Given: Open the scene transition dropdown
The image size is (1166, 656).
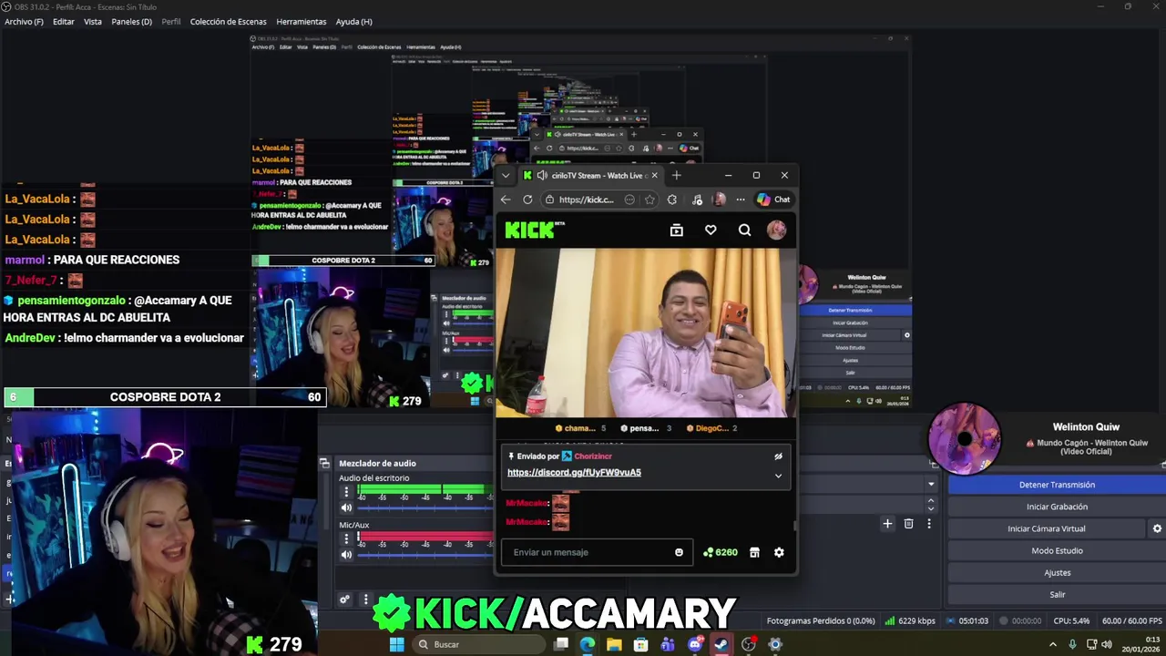Looking at the screenshot, I should click(931, 484).
